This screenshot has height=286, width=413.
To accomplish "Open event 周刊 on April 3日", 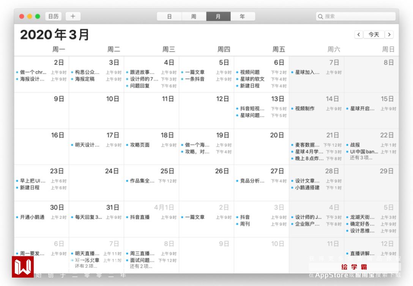I will pyautogui.click(x=262, y=224).
